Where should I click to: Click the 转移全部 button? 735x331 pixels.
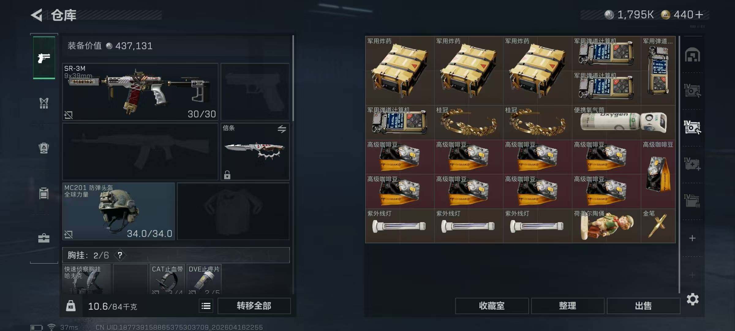[x=254, y=306]
